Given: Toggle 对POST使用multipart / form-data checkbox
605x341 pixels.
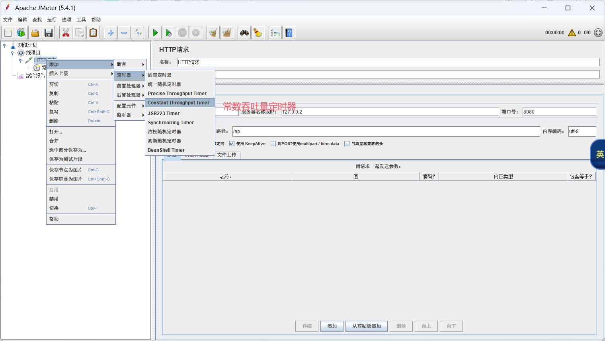Looking at the screenshot, I should [273, 144].
